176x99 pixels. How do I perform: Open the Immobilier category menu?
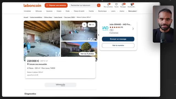coord(28,11)
